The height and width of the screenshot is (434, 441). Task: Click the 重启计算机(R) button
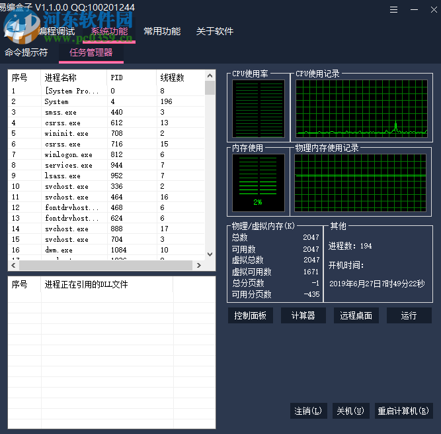(403, 411)
